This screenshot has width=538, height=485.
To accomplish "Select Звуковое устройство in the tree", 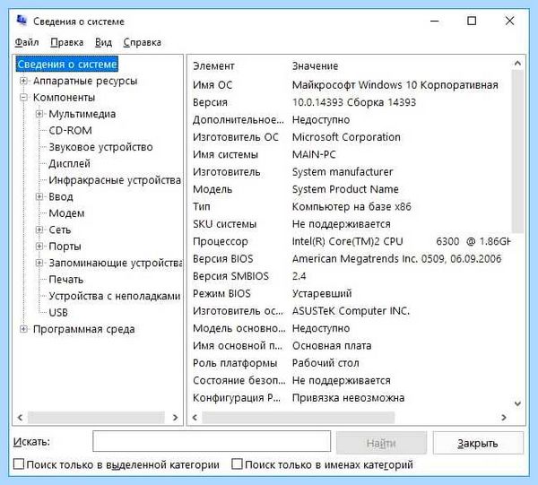I will [x=100, y=147].
